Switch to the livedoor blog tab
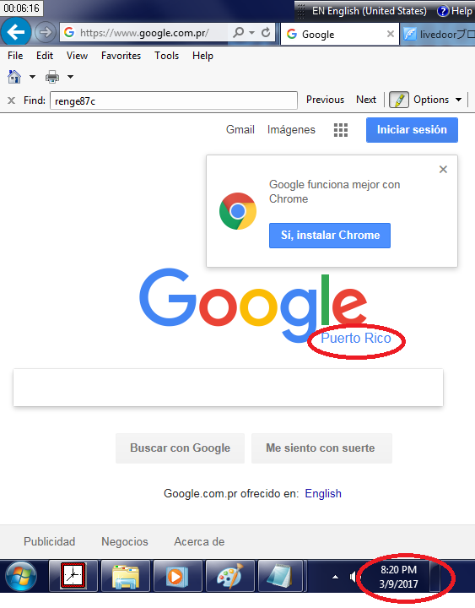Image resolution: width=475 pixels, height=608 pixels. tap(438, 34)
